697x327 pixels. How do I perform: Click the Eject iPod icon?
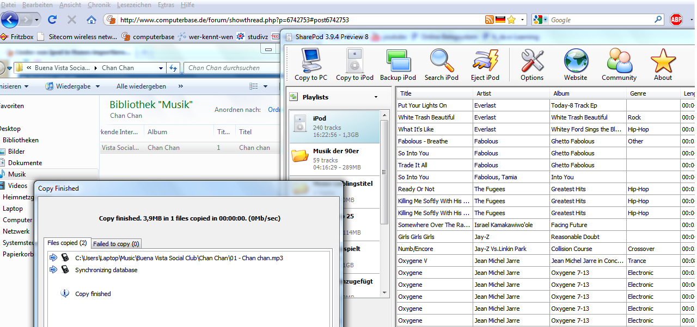pos(485,64)
